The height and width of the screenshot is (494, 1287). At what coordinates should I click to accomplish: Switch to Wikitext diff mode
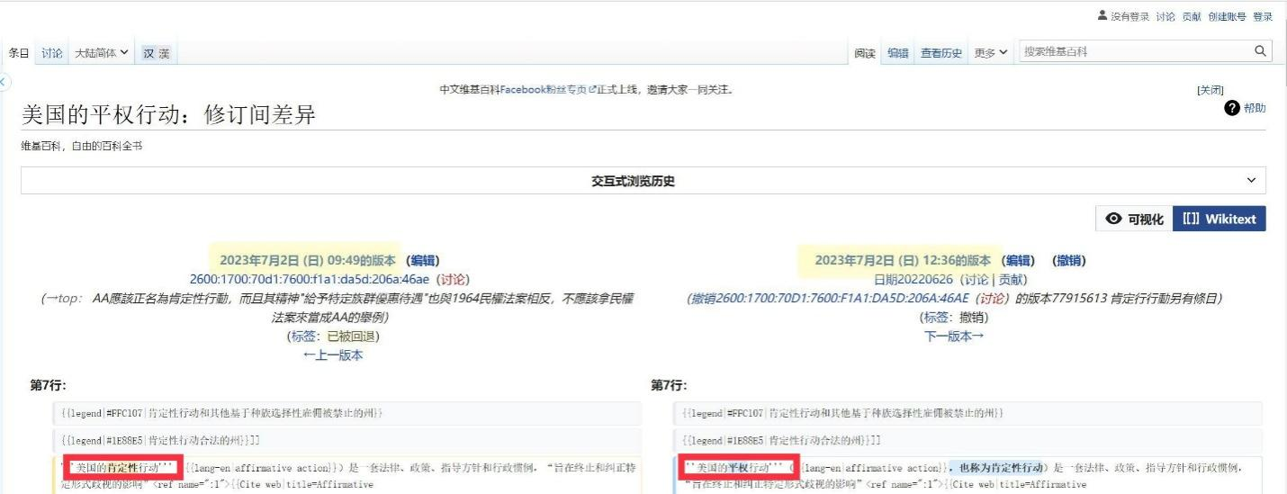click(x=1219, y=219)
